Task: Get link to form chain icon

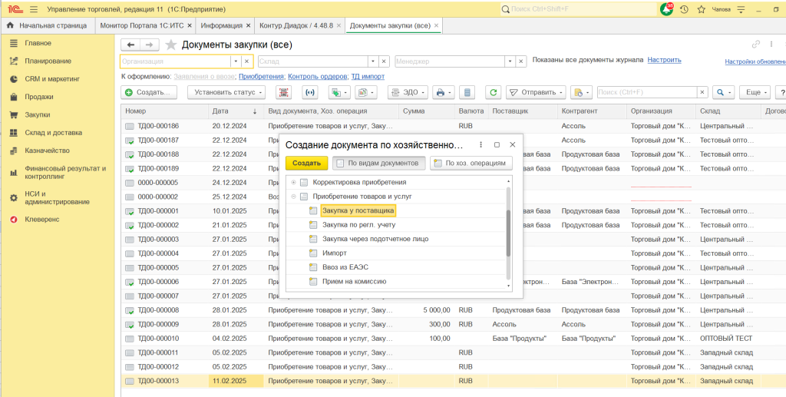Action: (x=756, y=44)
